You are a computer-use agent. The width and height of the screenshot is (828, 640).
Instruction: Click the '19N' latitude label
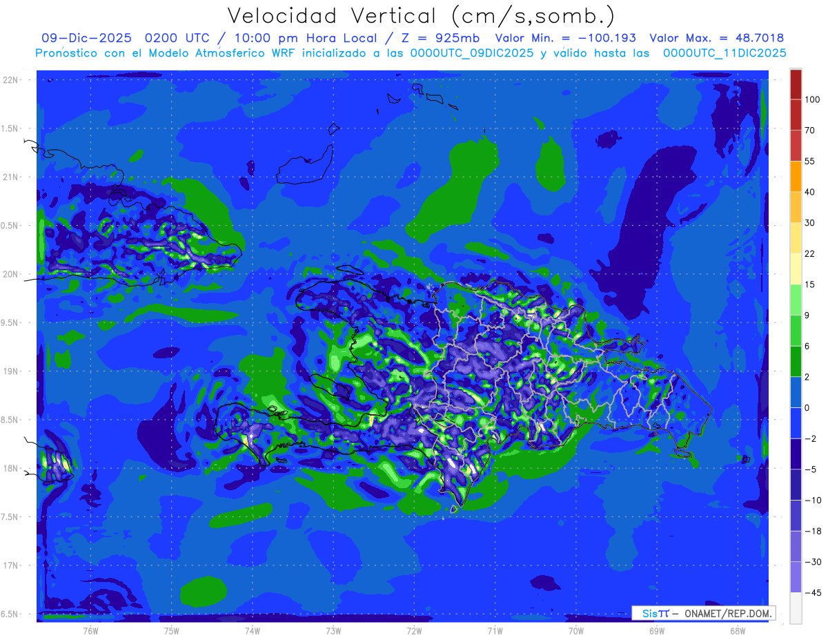[10, 371]
